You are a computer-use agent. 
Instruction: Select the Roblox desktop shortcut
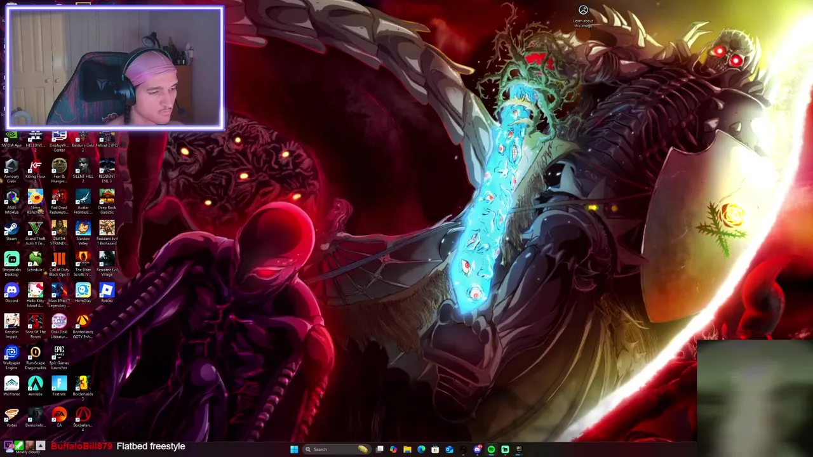(x=107, y=293)
